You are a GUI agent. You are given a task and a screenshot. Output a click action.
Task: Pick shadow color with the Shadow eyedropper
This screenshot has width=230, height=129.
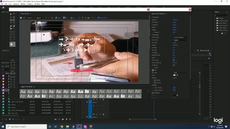pos(177,95)
